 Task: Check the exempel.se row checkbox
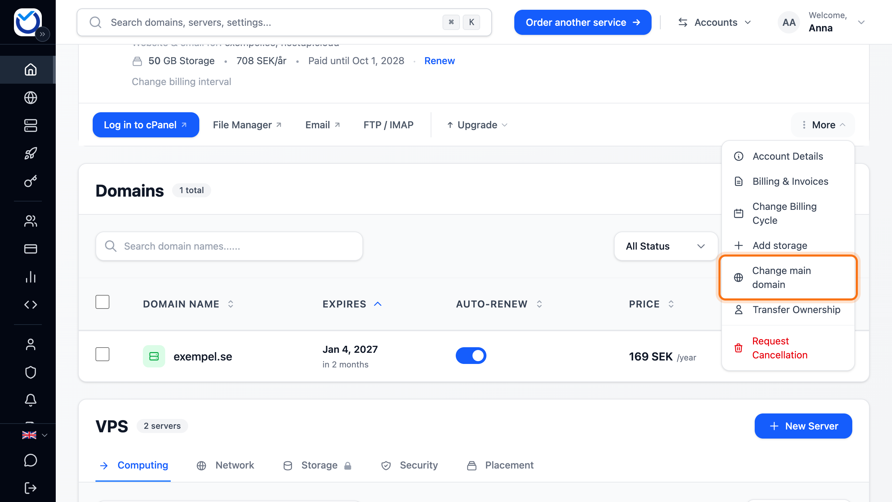[x=102, y=354]
